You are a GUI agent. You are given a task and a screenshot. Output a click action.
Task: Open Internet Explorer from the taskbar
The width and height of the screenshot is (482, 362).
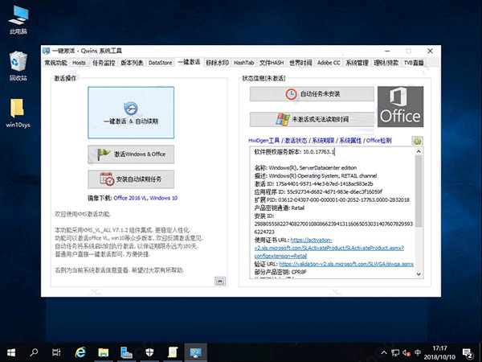click(x=81, y=352)
